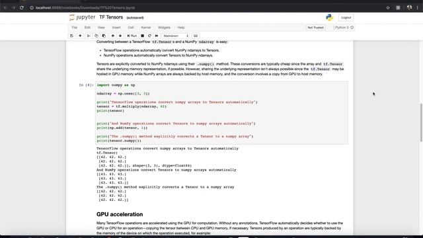Click the Logout button
Image resolution: width=423 pixels, height=238 pixels.
[346, 18]
